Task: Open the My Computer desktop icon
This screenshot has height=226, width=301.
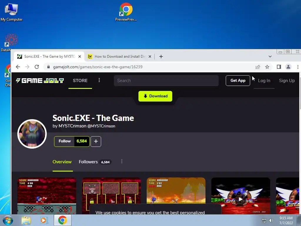Action: point(11,12)
